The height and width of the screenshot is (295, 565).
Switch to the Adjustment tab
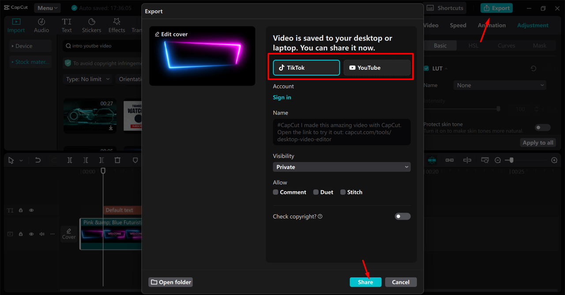coord(533,25)
